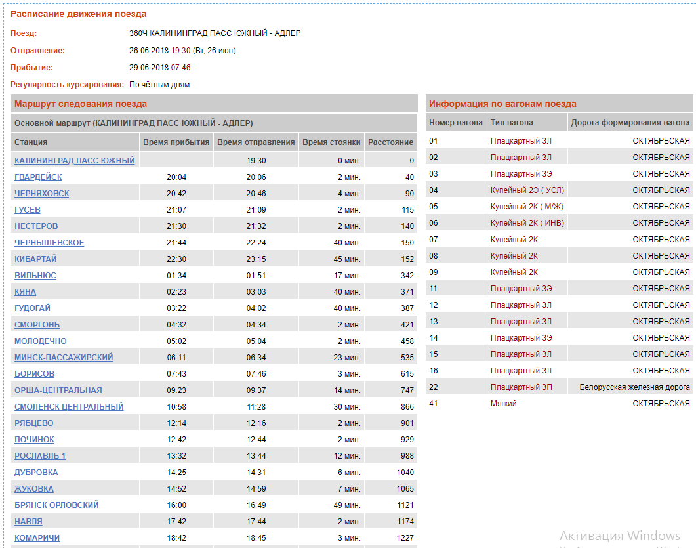Screen dimensions: 696x548
Task: Open the НЕСТЕРОВ station link
Action: click(x=36, y=226)
